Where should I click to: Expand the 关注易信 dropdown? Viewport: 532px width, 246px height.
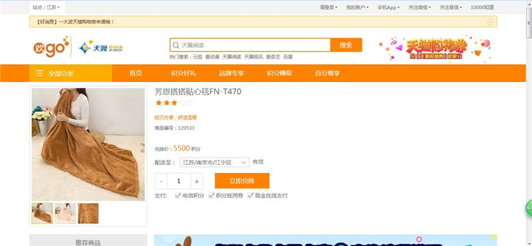point(451,7)
